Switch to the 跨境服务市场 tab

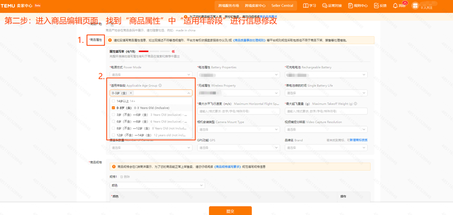[x=228, y=6]
